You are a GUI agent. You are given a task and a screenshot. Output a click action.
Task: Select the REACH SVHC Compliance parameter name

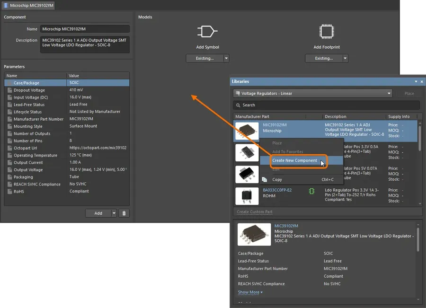coord(37,184)
